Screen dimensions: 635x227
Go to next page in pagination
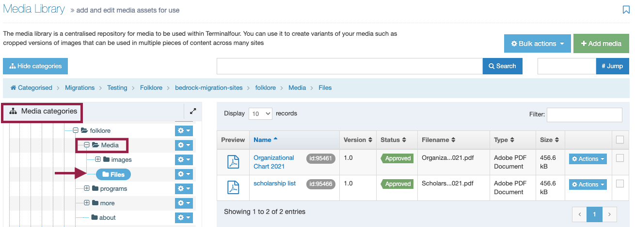coord(609,214)
